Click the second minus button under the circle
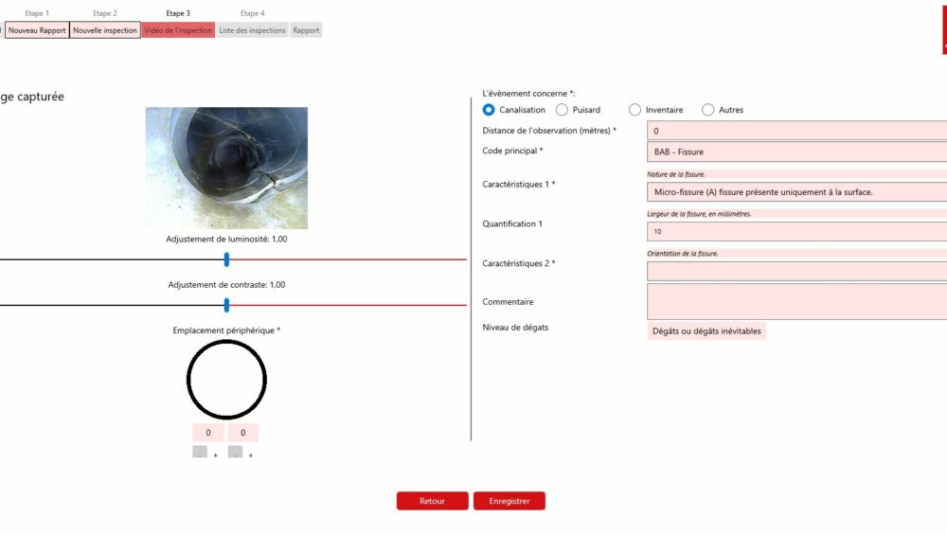The height and width of the screenshot is (535, 947). pos(235,454)
